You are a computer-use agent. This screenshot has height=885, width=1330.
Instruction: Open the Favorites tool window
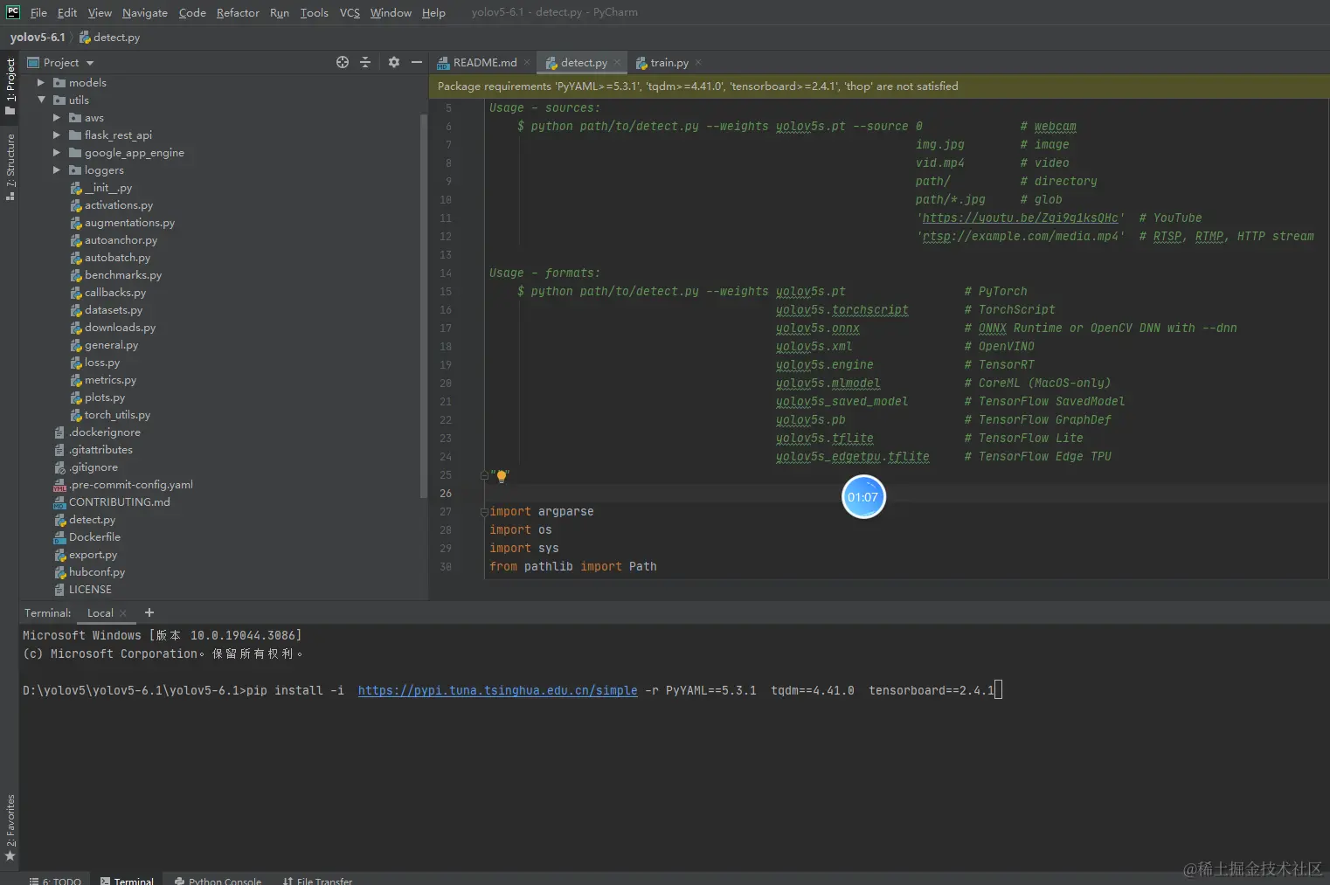pos(10,826)
